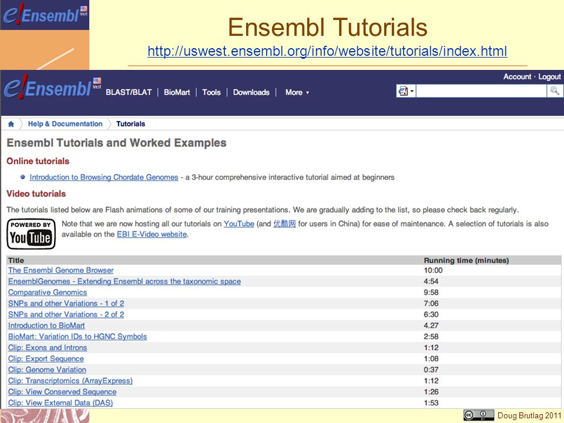This screenshot has width=564, height=423.
Task: Open Clip: Exons and Introns
Action: [x=48, y=348]
